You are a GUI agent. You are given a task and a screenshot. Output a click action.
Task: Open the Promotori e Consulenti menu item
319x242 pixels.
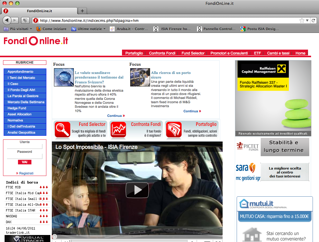[229, 53]
